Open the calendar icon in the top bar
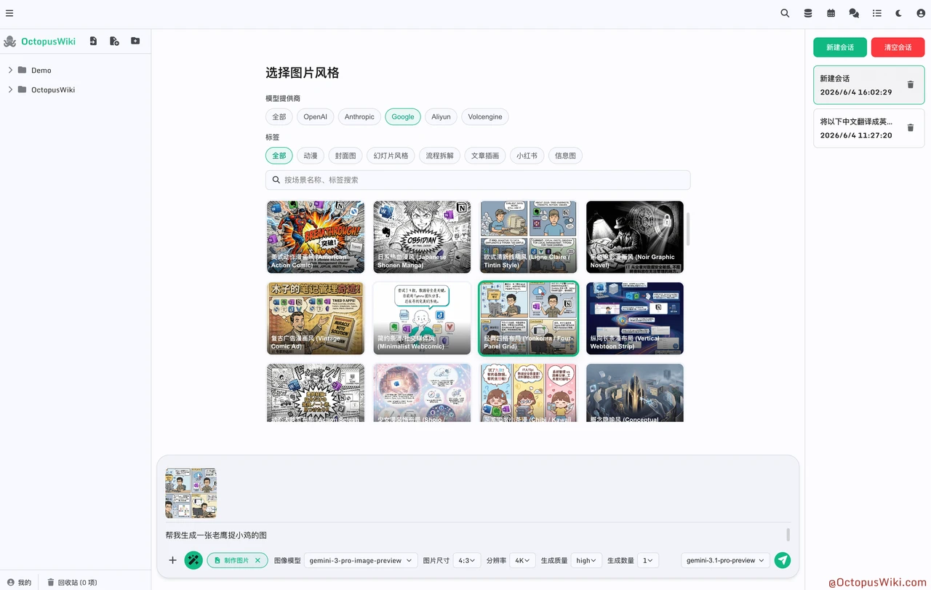 (x=831, y=13)
